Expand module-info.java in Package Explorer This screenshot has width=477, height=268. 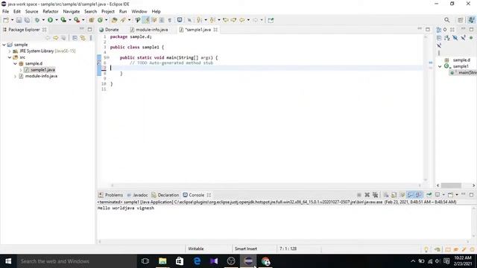pos(15,76)
